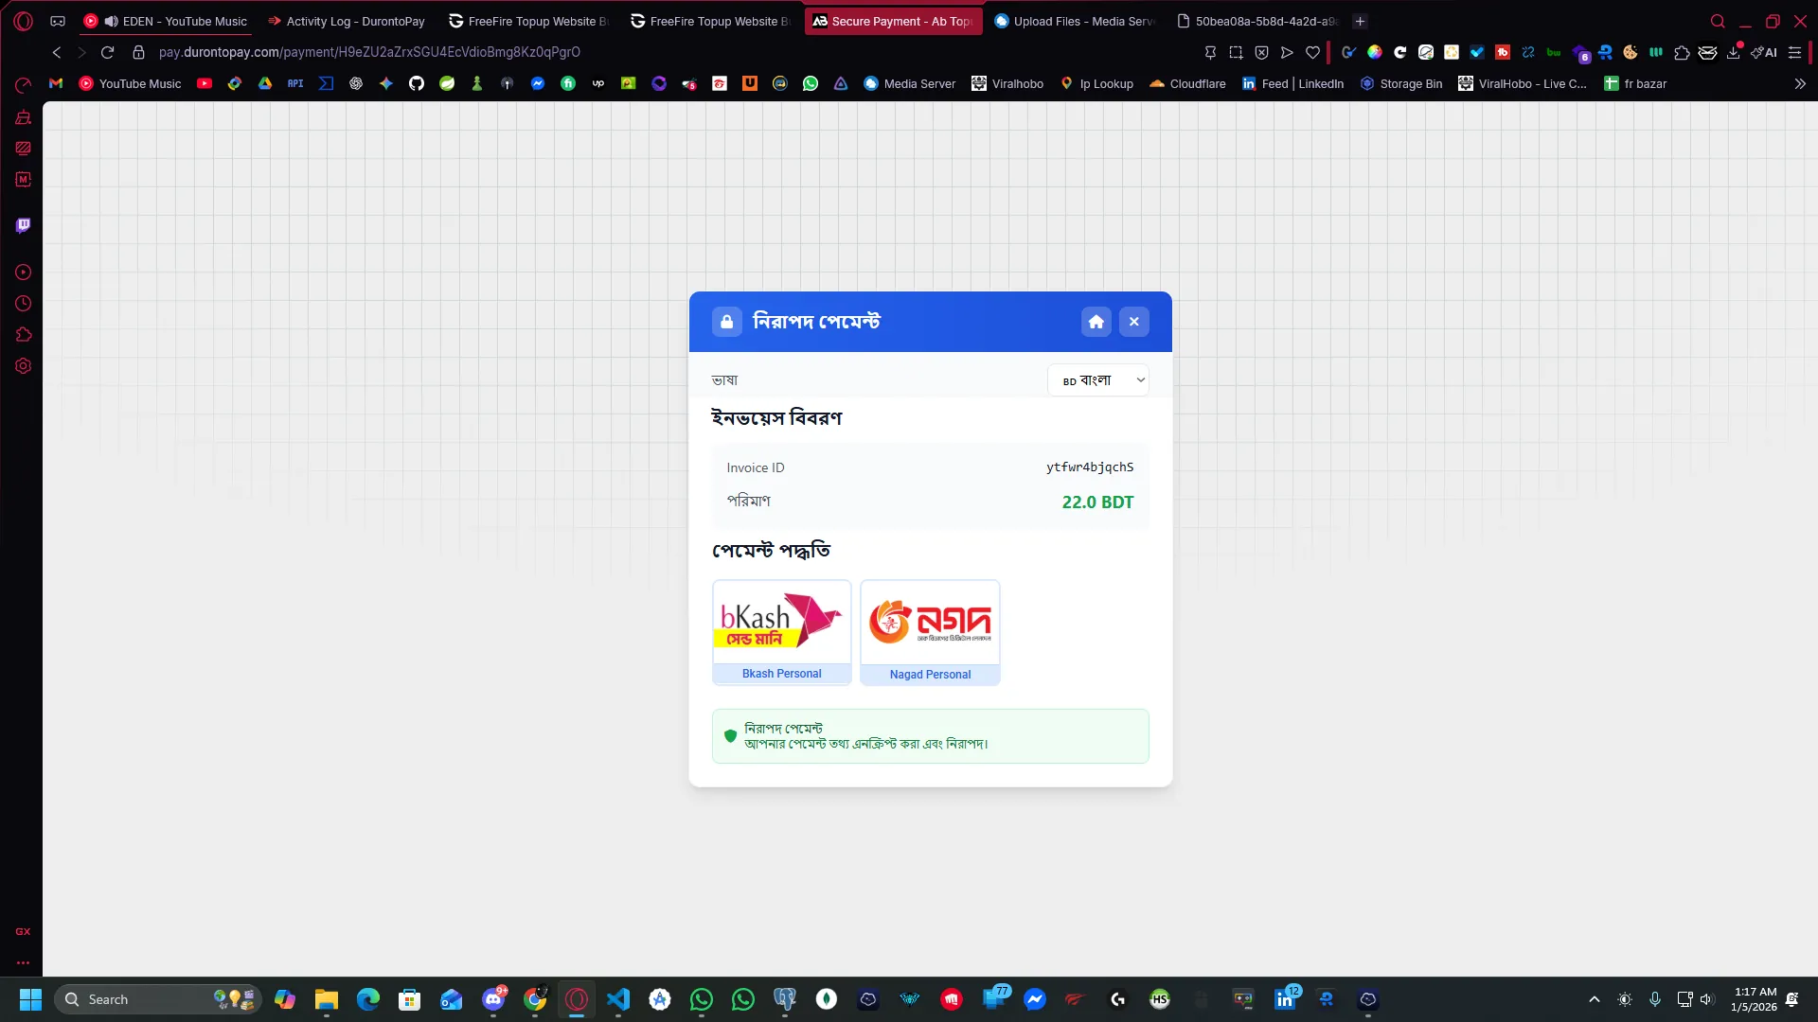
Task: Reload the page with refresh icon
Action: 107,52
